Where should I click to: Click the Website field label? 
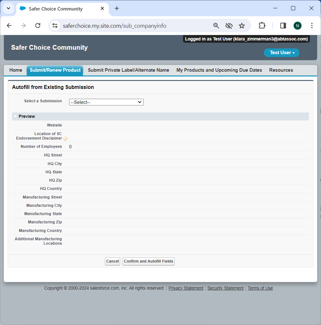click(x=54, y=125)
